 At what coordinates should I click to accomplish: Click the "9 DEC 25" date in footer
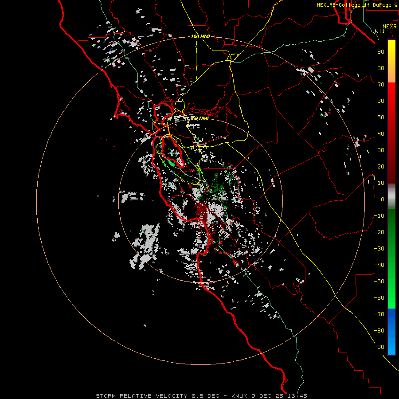point(267,396)
